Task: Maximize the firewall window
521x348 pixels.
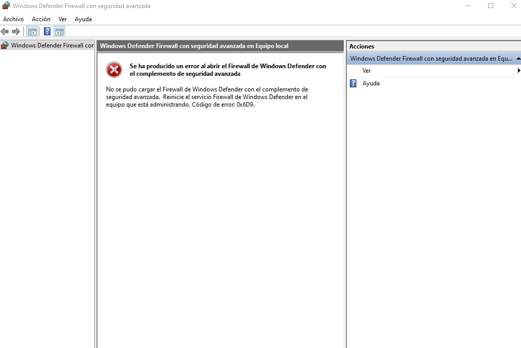Action: 490,6
